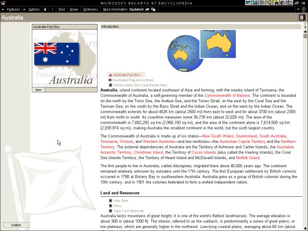
Task: Follow the Commonwealth of Nations link
Action: 227,95
